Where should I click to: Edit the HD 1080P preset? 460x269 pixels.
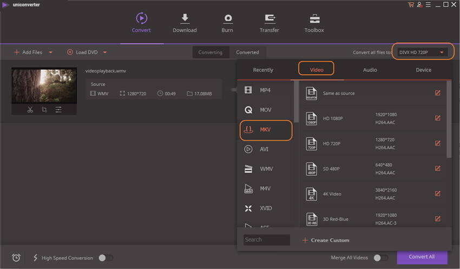click(437, 118)
